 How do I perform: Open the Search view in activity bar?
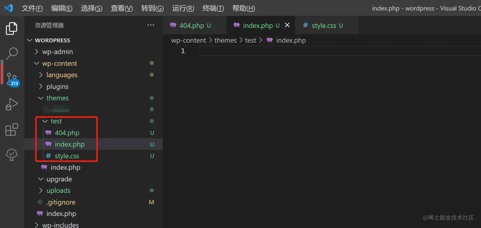pos(12,54)
